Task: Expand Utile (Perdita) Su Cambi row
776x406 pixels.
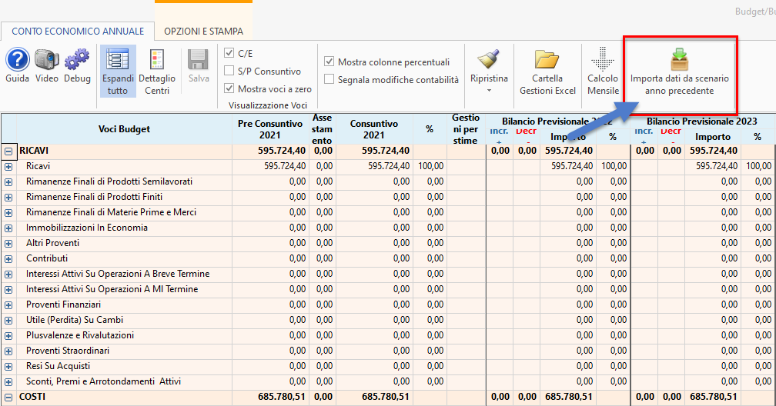Action: coord(8,320)
